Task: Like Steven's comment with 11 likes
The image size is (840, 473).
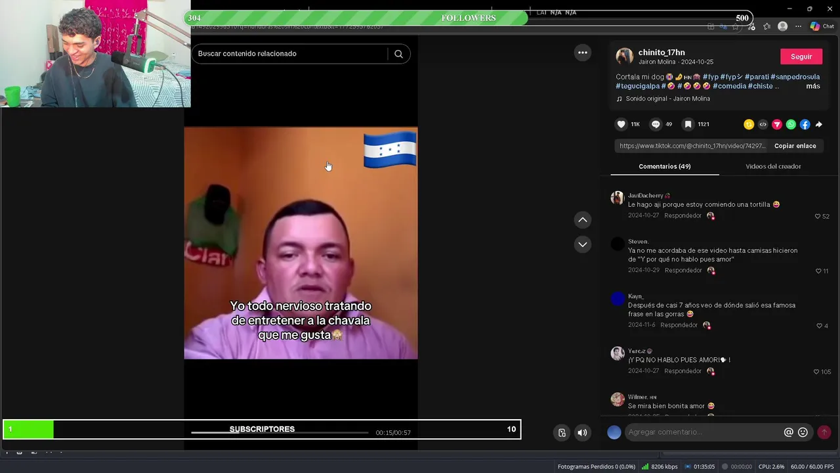Action: point(818,271)
